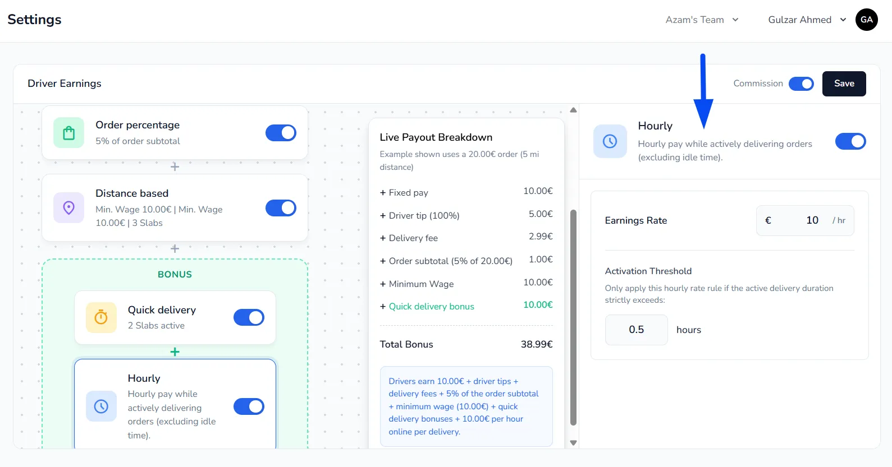Switch off the Quick delivery toggle

coord(249,317)
